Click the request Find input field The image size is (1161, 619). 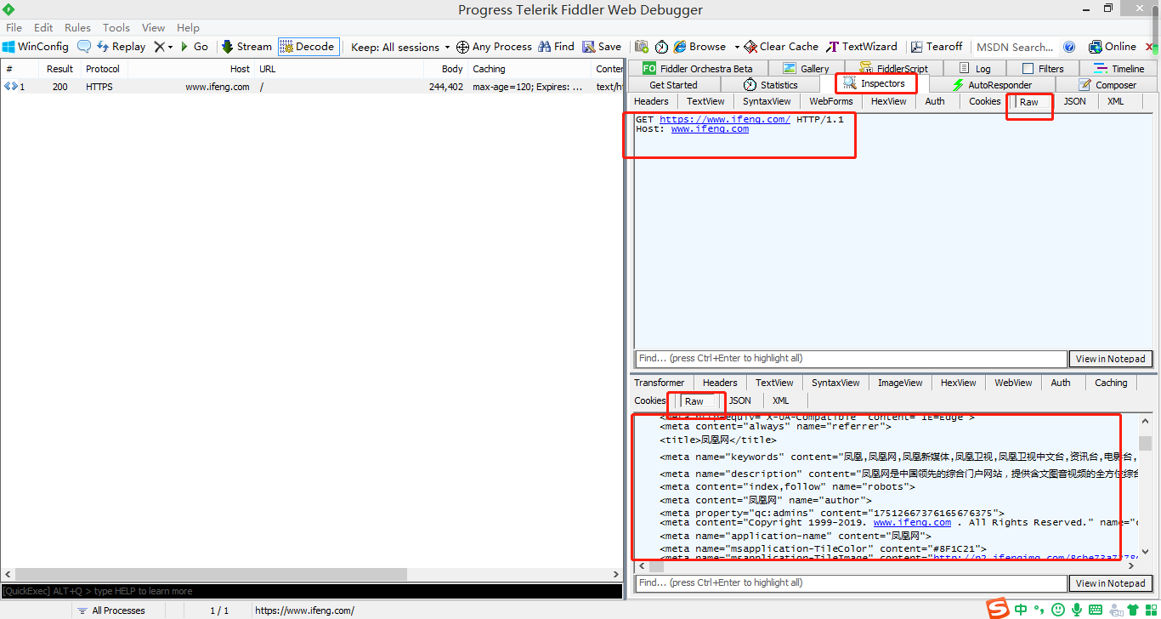(851, 359)
